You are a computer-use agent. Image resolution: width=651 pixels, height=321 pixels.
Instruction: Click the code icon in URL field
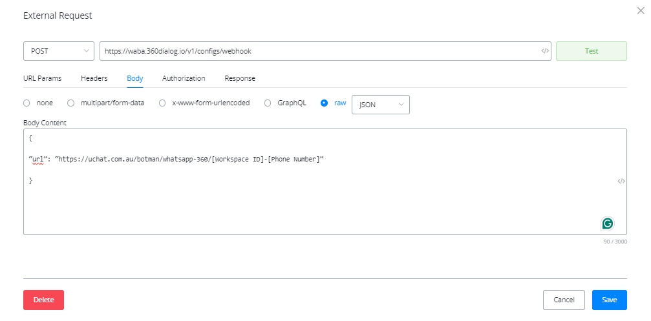pyautogui.click(x=545, y=51)
